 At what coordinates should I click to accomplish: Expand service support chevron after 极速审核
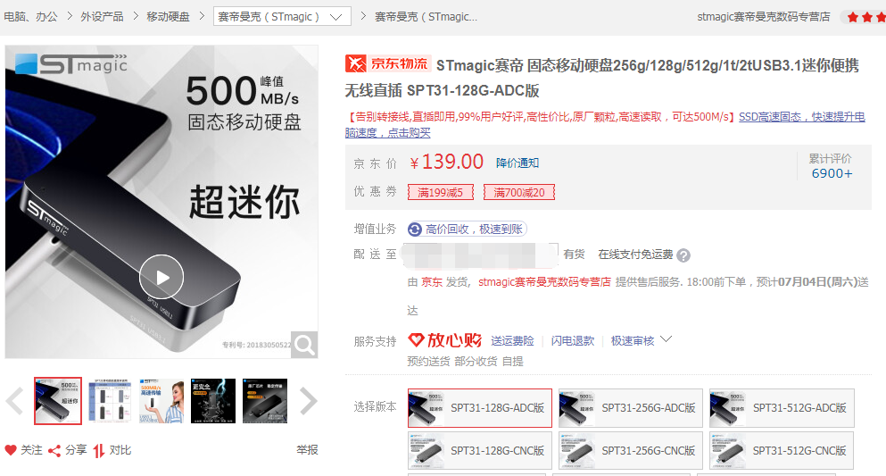(667, 339)
